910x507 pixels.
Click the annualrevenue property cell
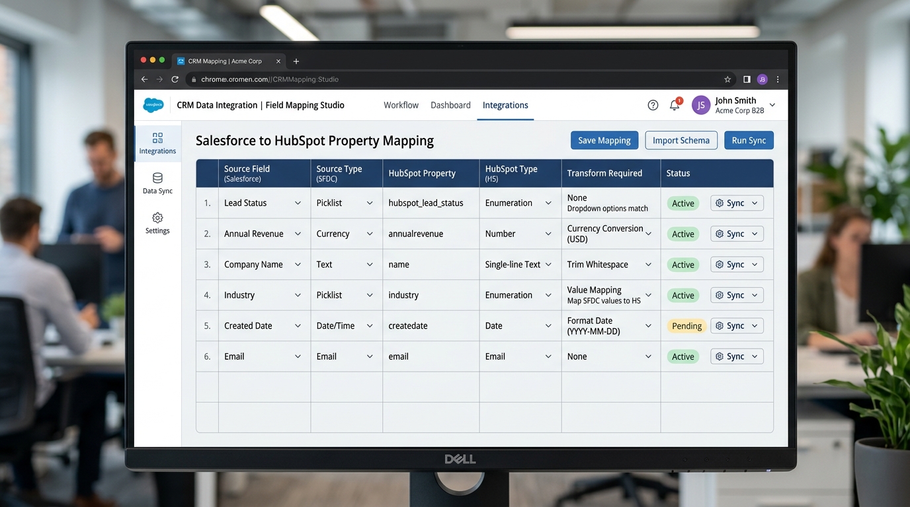pos(431,234)
